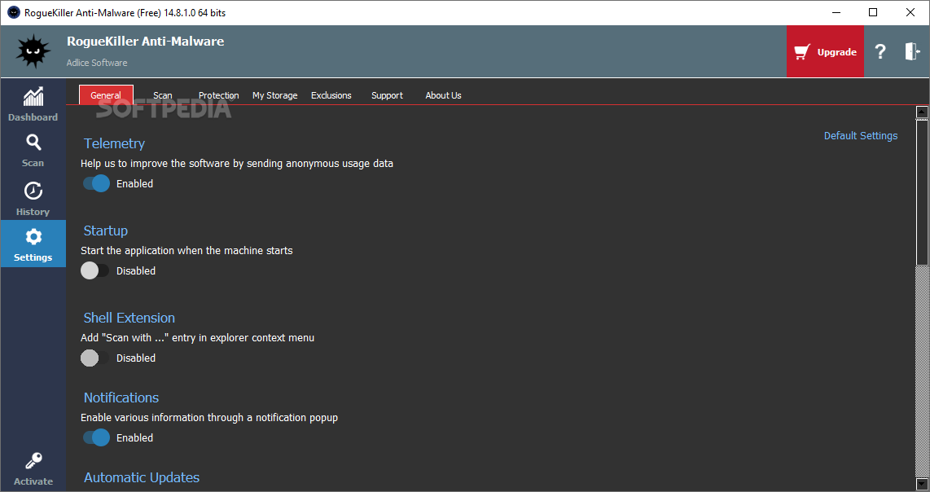Click the Automatic Updates heading
The image size is (930, 492).
point(142,478)
